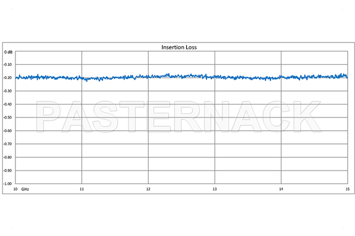Click the 13 x-axis frequency label
355x236 pixels.
(x=214, y=189)
